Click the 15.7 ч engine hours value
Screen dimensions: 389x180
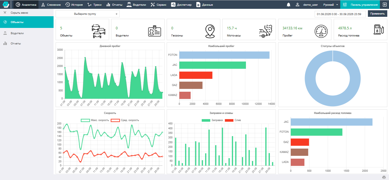pos(232,28)
